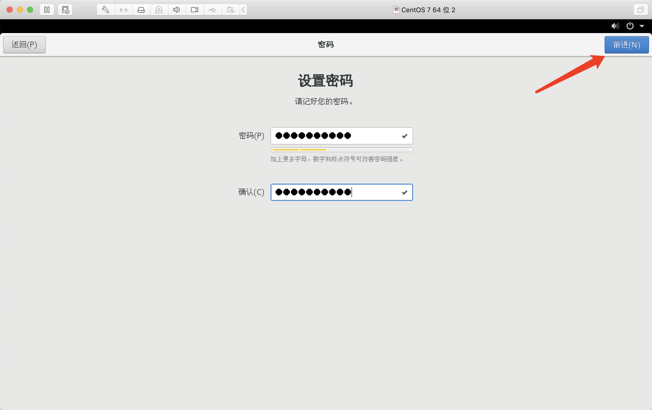Click the USB device icon
The height and width of the screenshot is (410, 652).
click(x=212, y=10)
